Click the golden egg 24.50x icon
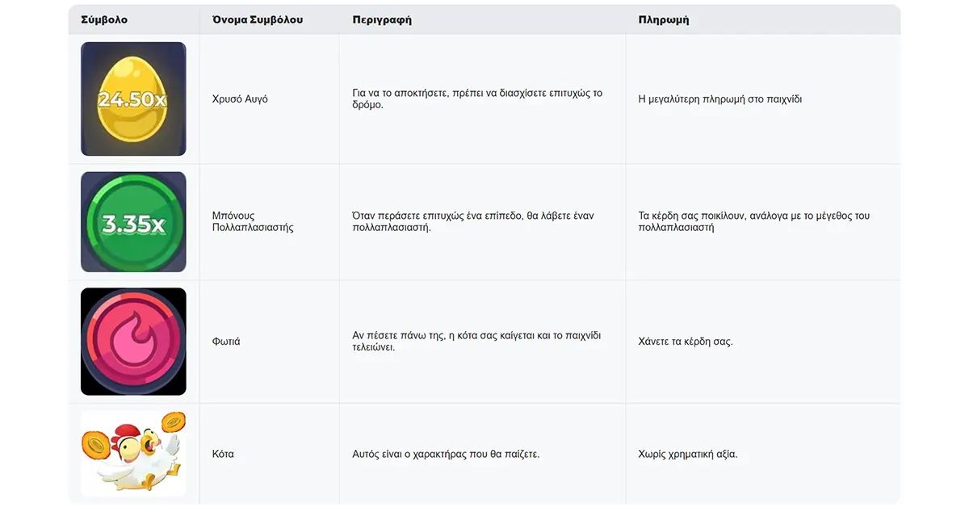Image resolution: width=969 pixels, height=508 pixels. (x=133, y=99)
